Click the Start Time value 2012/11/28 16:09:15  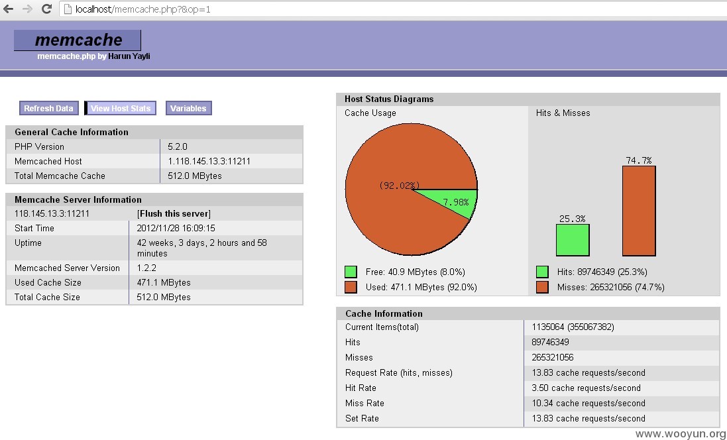coord(176,228)
